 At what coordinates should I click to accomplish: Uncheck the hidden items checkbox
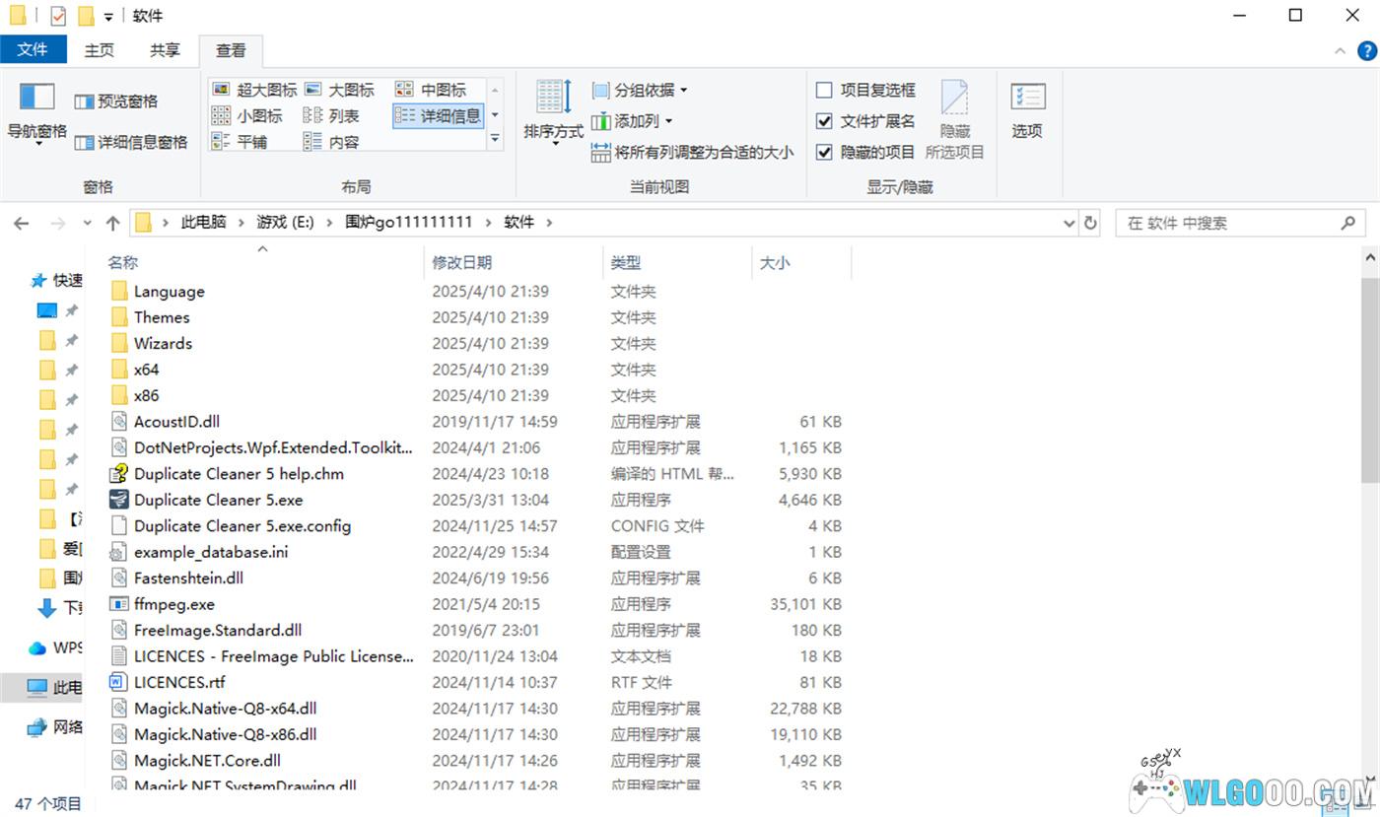tap(825, 153)
